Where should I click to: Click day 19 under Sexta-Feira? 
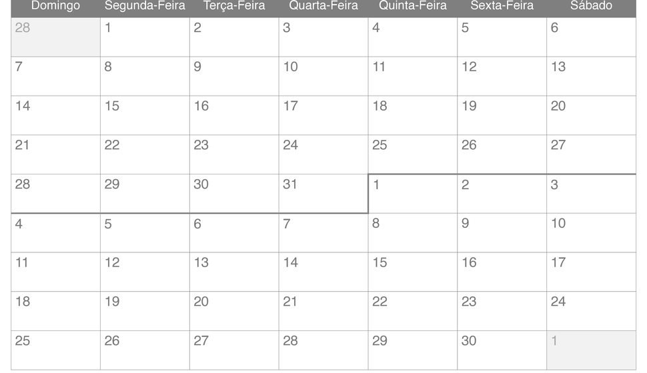(502, 115)
